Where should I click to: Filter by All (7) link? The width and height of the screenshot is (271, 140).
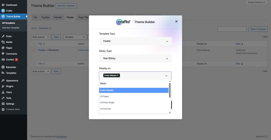(x=34, y=28)
